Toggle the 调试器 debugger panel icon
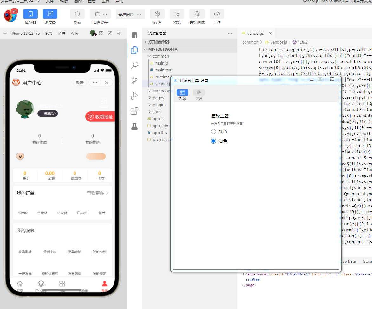The image size is (372, 309). pos(50,14)
